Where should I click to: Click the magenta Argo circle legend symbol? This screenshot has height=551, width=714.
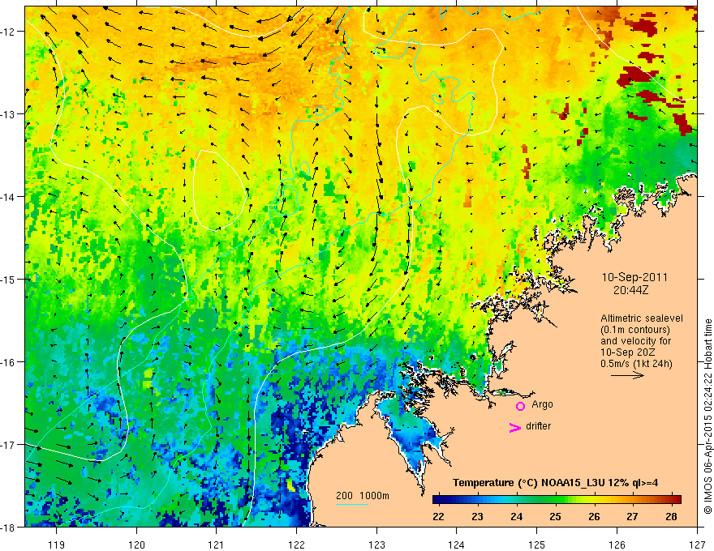tap(520, 406)
